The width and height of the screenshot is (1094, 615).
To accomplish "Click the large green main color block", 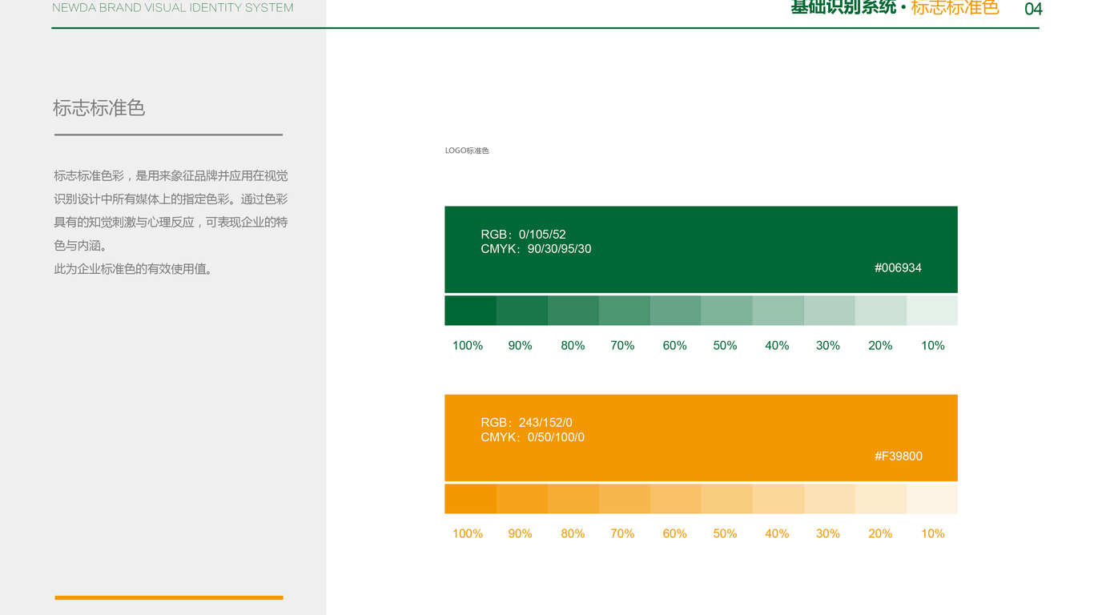I will click(701, 249).
